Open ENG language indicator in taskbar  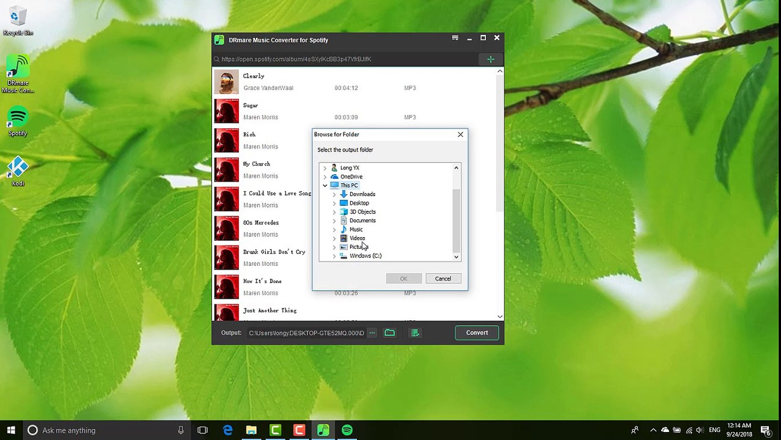click(714, 430)
